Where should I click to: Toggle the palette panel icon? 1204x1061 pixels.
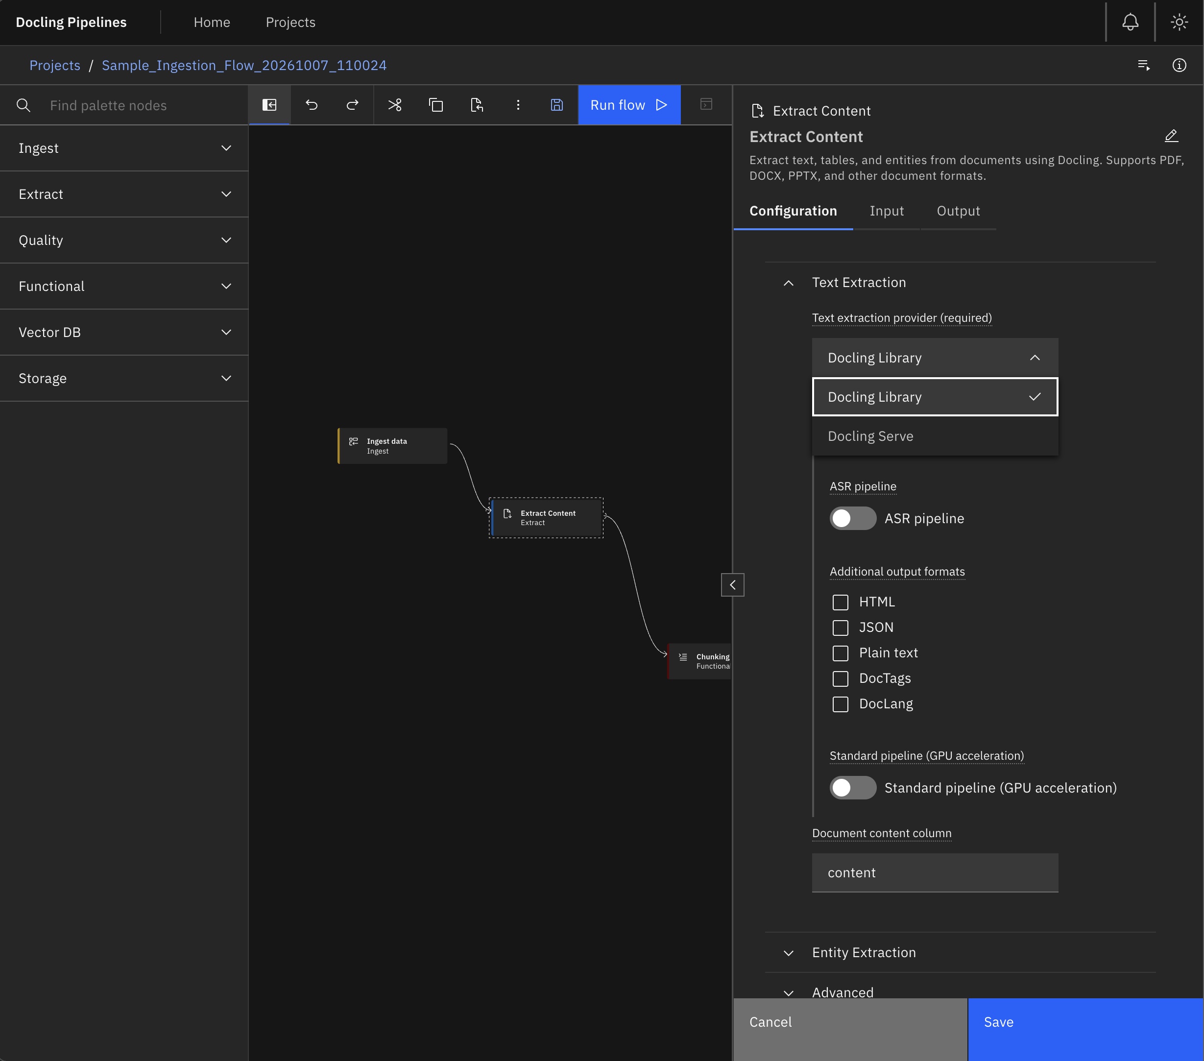(x=269, y=105)
